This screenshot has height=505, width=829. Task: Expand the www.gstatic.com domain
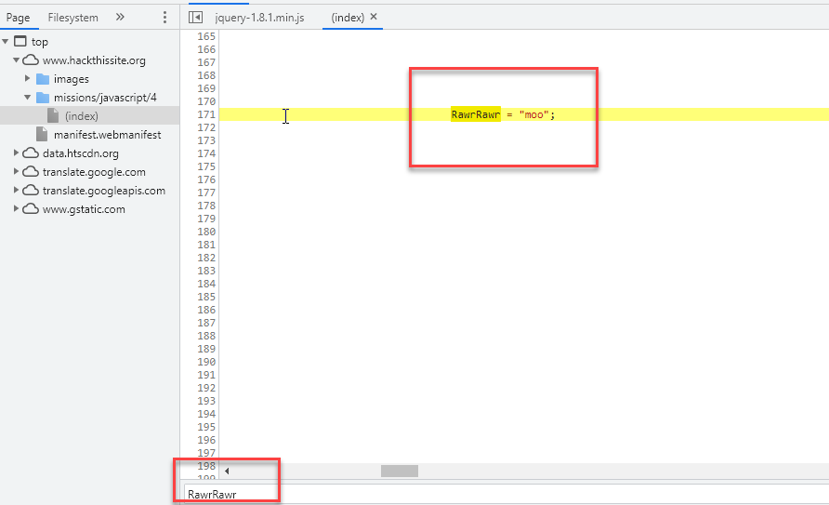click(17, 209)
